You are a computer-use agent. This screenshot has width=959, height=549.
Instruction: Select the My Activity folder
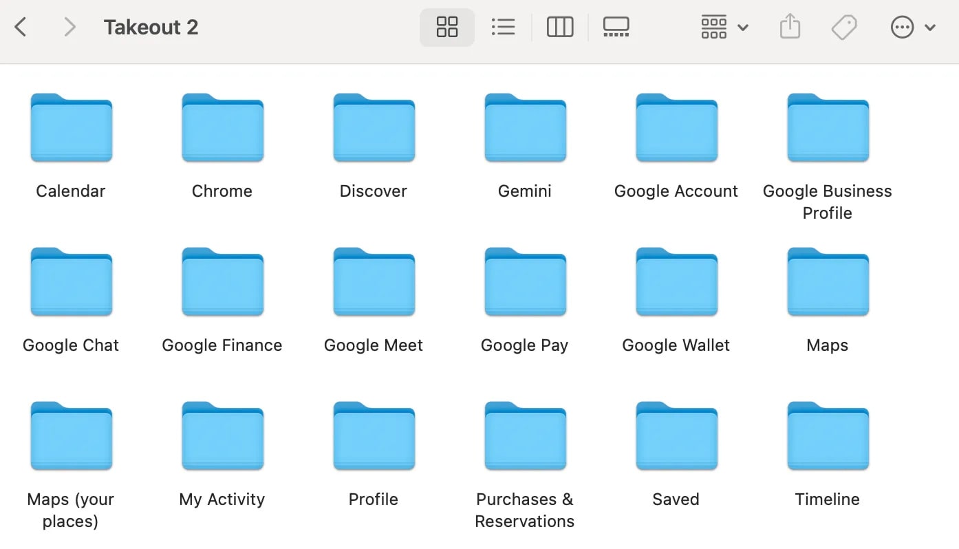[222, 436]
